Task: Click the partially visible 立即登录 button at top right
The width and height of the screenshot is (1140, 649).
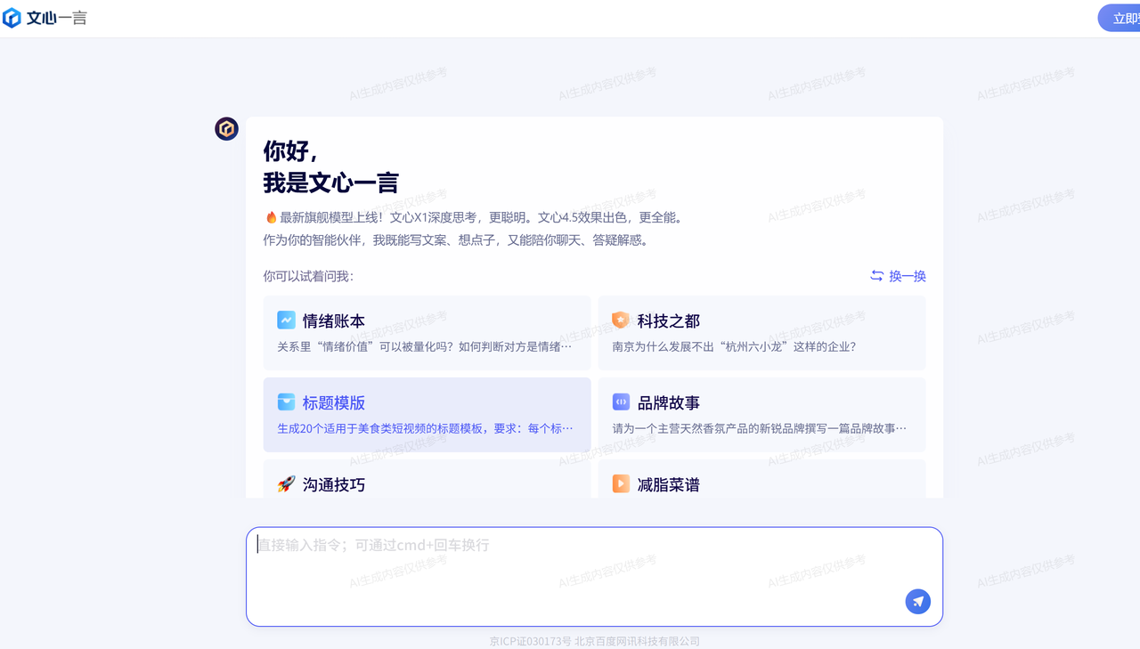Action: click(1120, 18)
